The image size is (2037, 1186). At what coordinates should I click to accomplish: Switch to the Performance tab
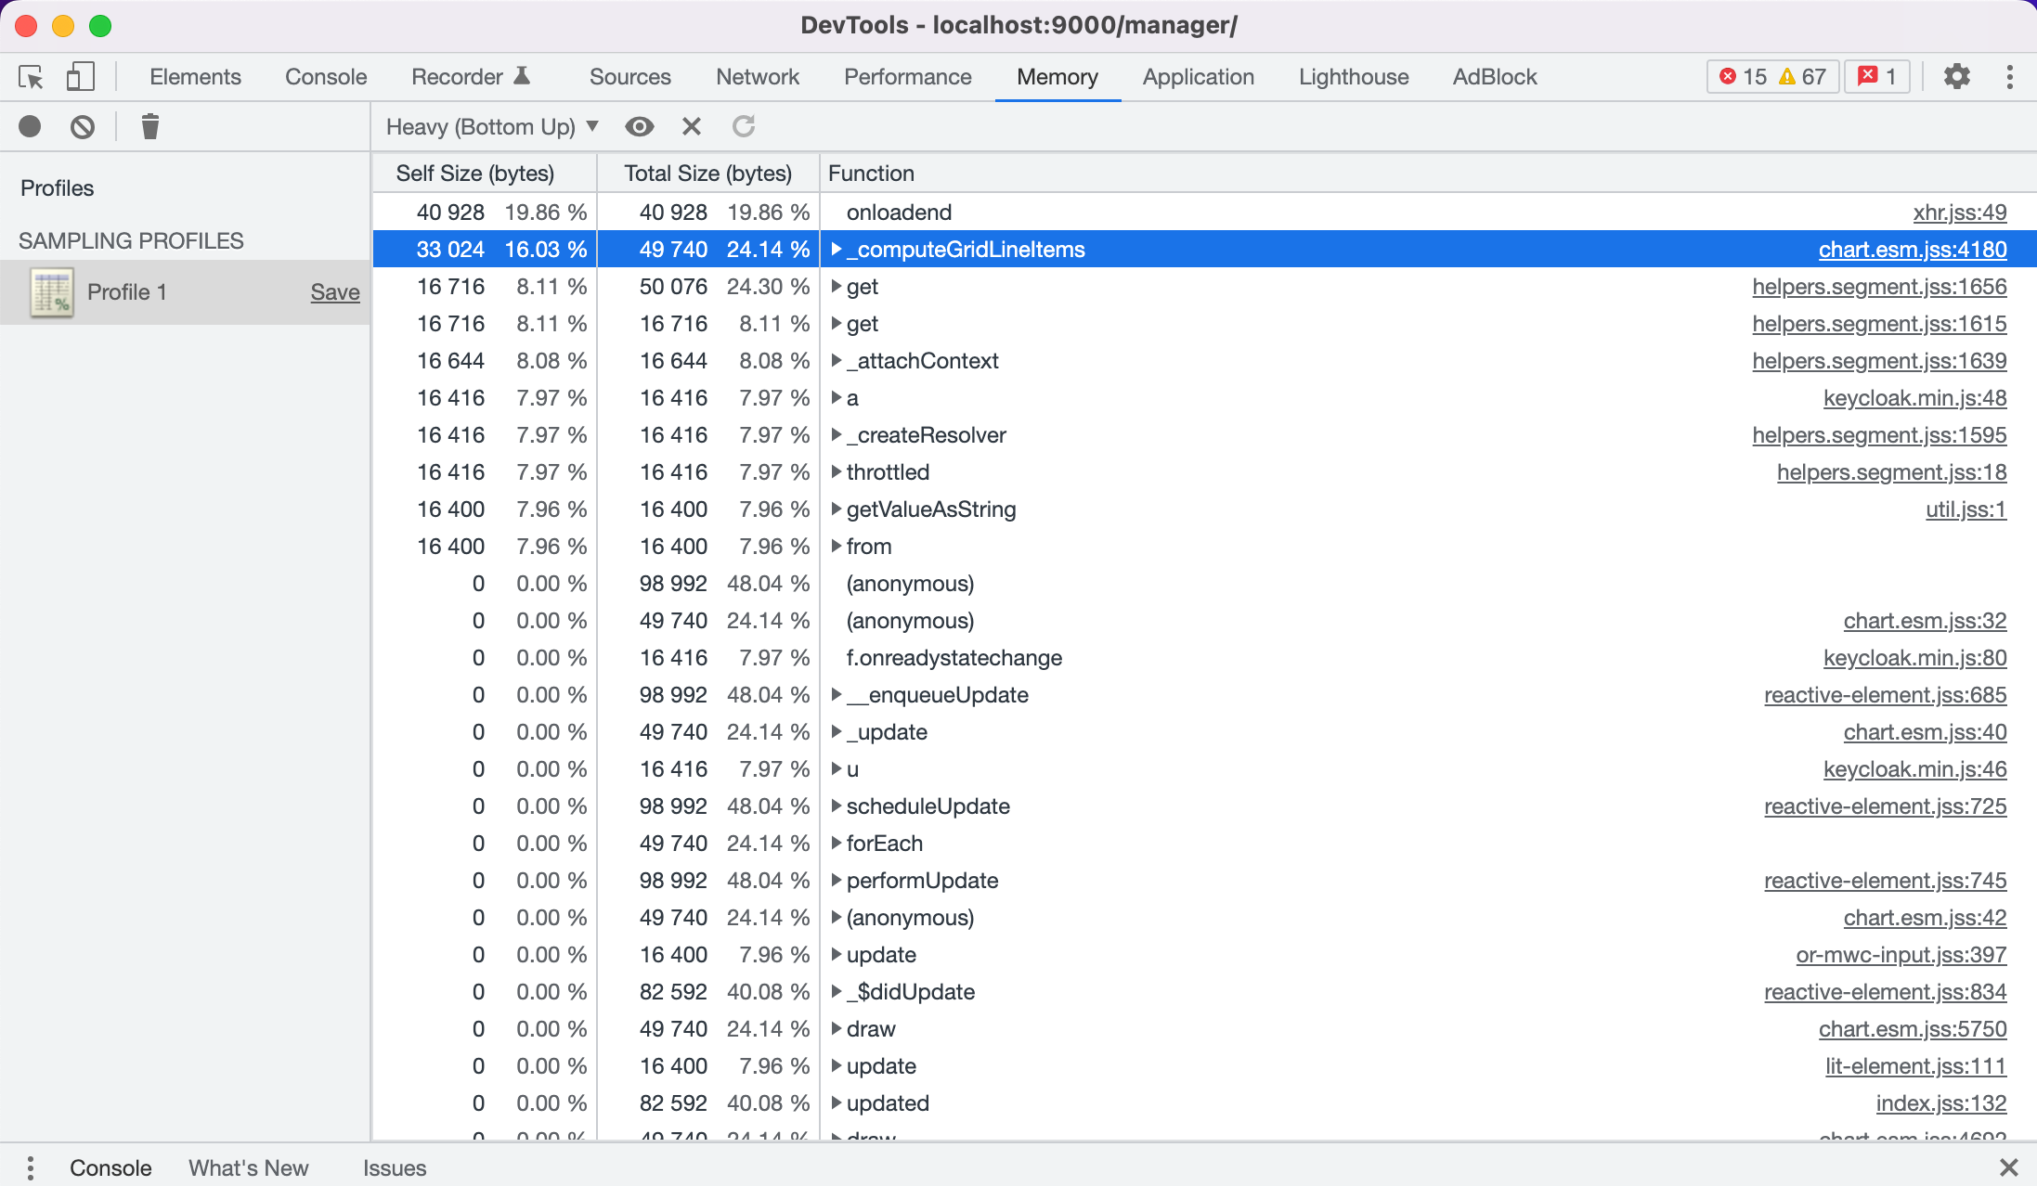(x=907, y=76)
